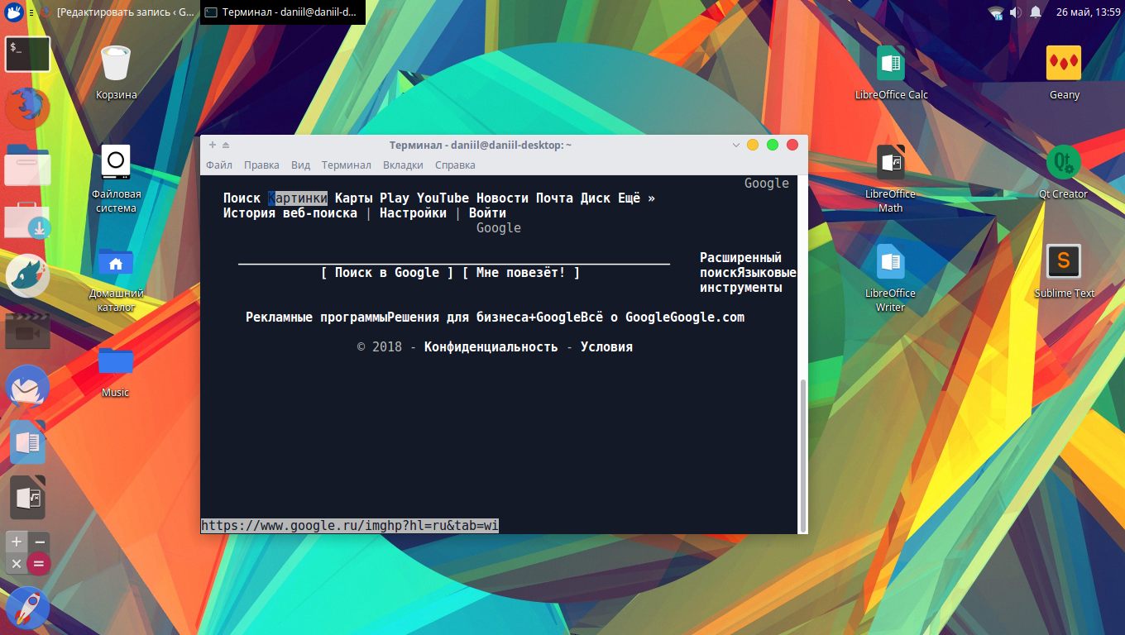Open the notifications bell in panel
This screenshot has width=1125, height=635.
(x=1036, y=12)
